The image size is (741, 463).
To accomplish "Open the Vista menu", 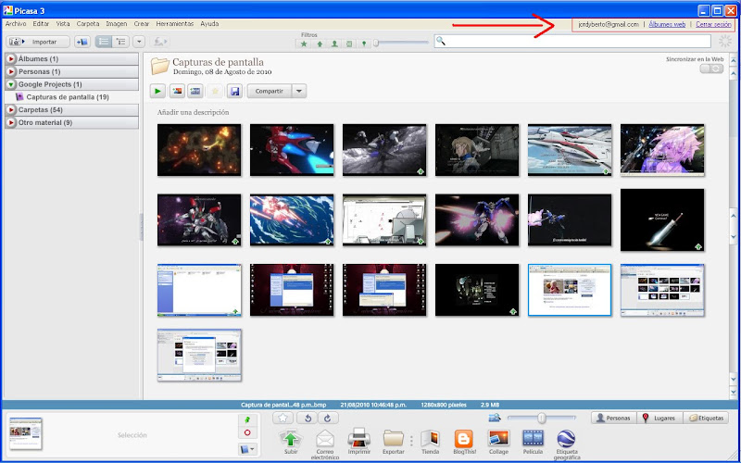I will 63,24.
